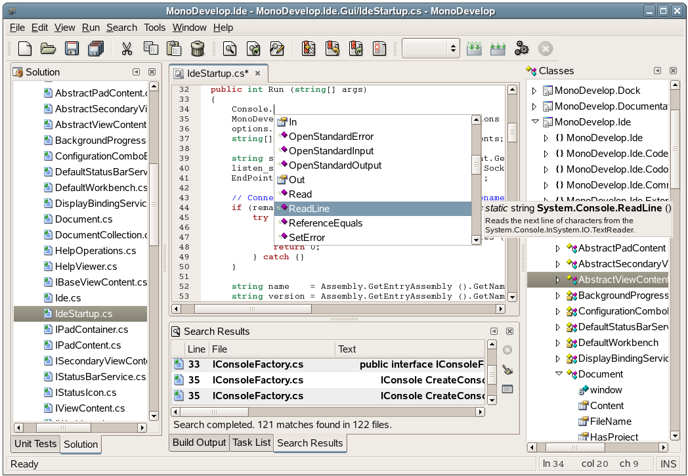This screenshot has height=476, width=688.
Task: Click the Paste toolbar icon
Action: [175, 49]
